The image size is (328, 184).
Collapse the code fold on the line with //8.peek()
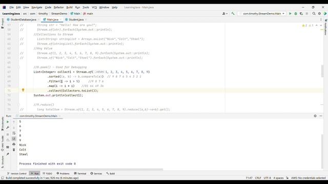pos(18,67)
